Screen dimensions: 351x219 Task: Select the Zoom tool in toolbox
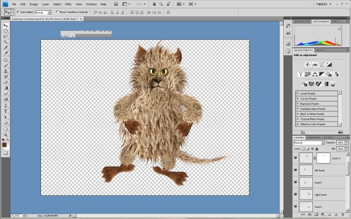coord(5,135)
